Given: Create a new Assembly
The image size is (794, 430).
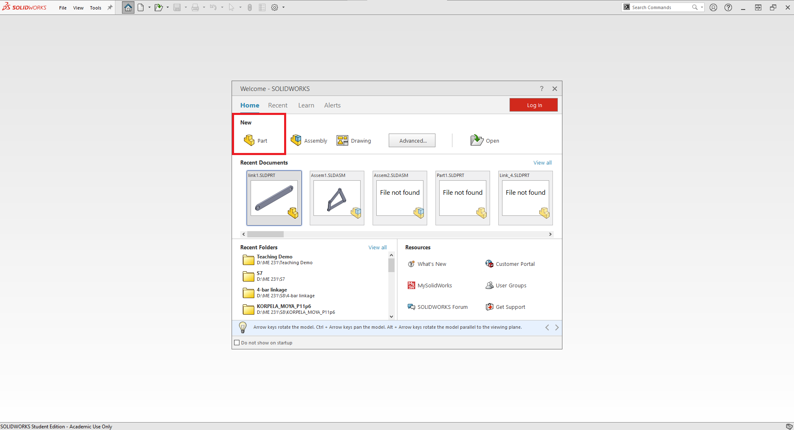Looking at the screenshot, I should (x=309, y=140).
